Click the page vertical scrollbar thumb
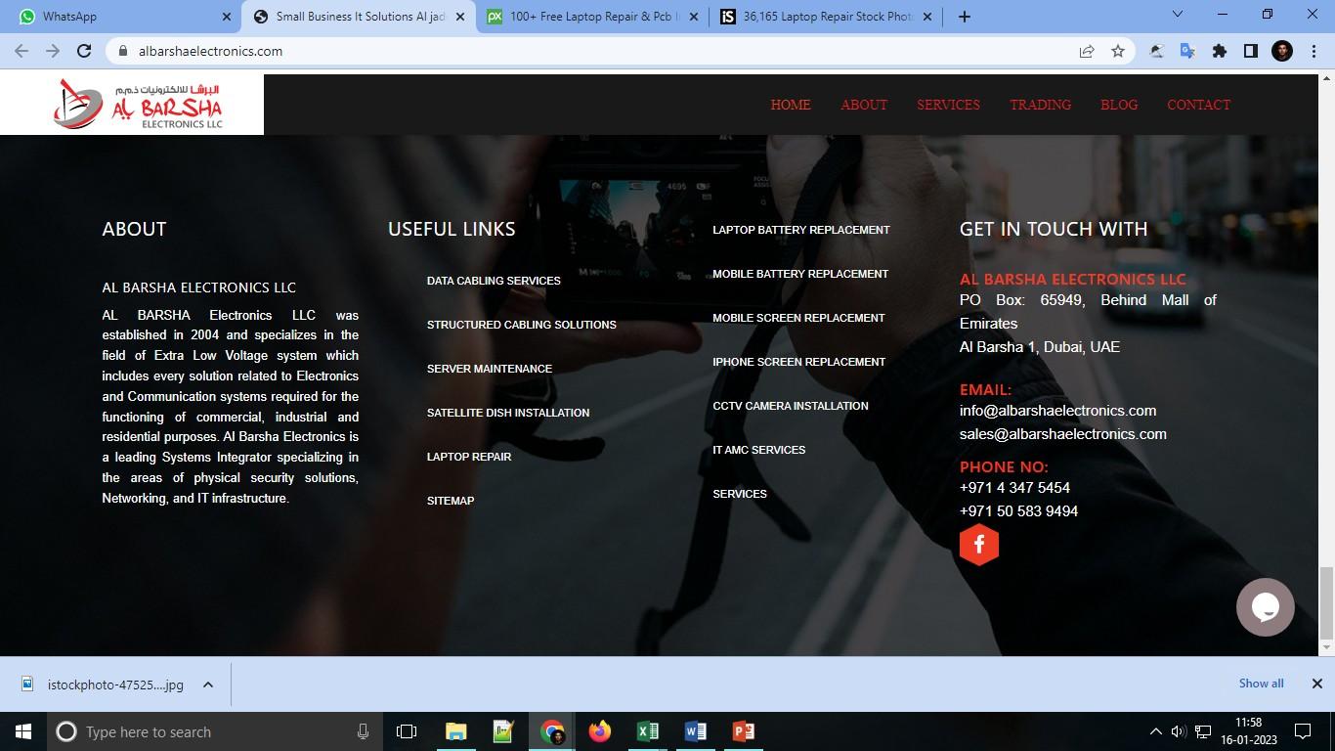The width and height of the screenshot is (1335, 751). pyautogui.click(x=1326, y=601)
